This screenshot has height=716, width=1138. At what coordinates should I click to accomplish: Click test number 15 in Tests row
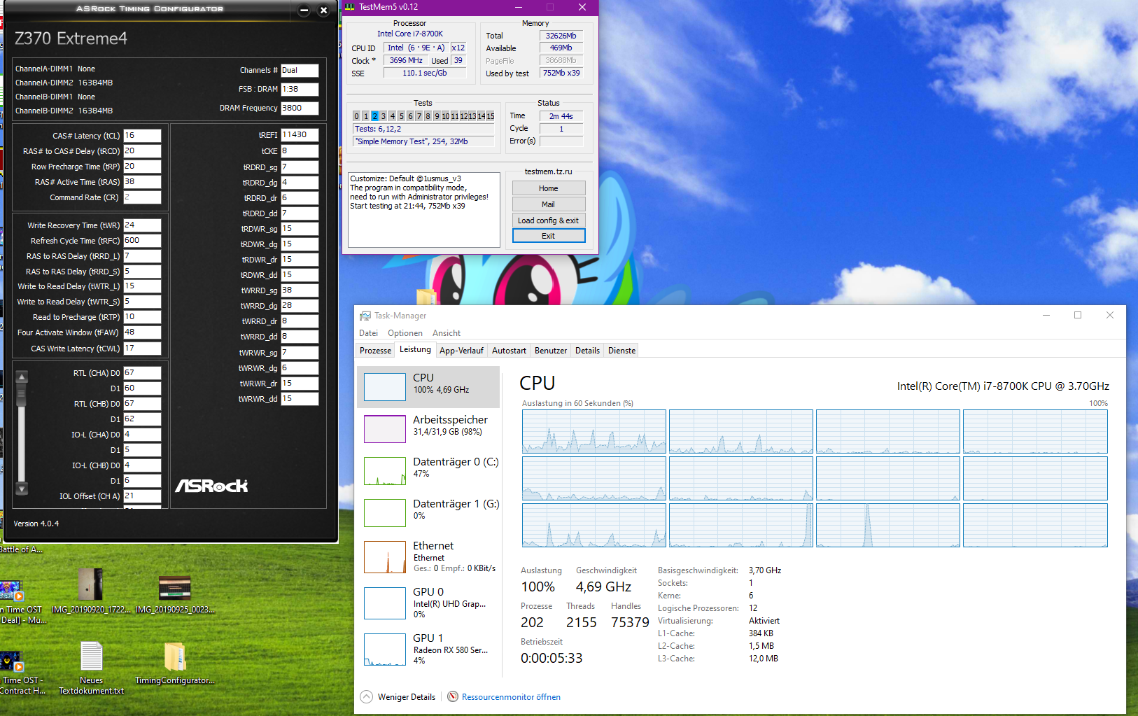491,116
